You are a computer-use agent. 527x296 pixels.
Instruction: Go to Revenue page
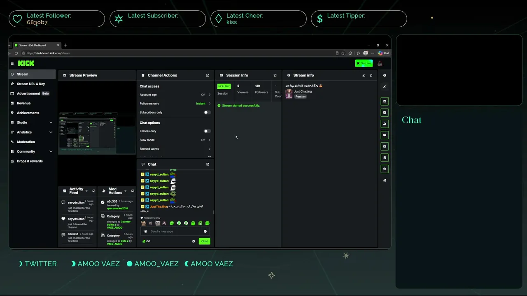pos(32,103)
